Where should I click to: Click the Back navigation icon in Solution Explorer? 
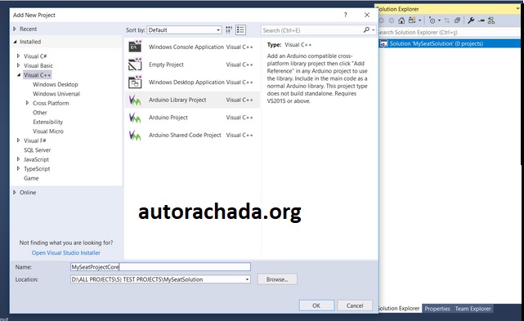point(381,20)
